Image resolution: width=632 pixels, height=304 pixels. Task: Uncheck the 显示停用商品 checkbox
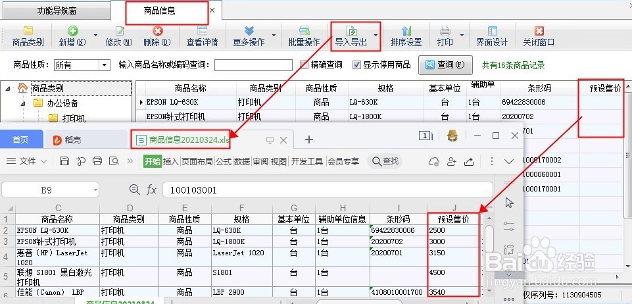click(356, 65)
